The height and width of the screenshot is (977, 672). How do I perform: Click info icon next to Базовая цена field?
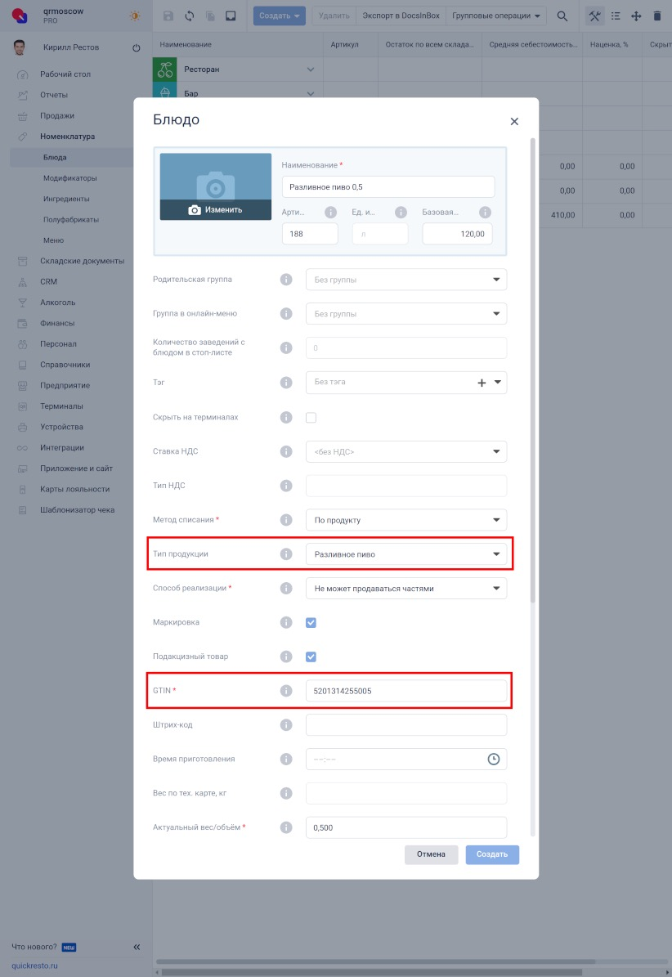point(485,213)
